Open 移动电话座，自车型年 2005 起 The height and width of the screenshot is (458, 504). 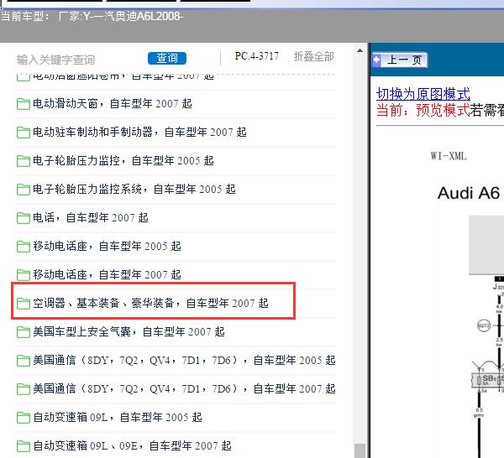click(107, 246)
